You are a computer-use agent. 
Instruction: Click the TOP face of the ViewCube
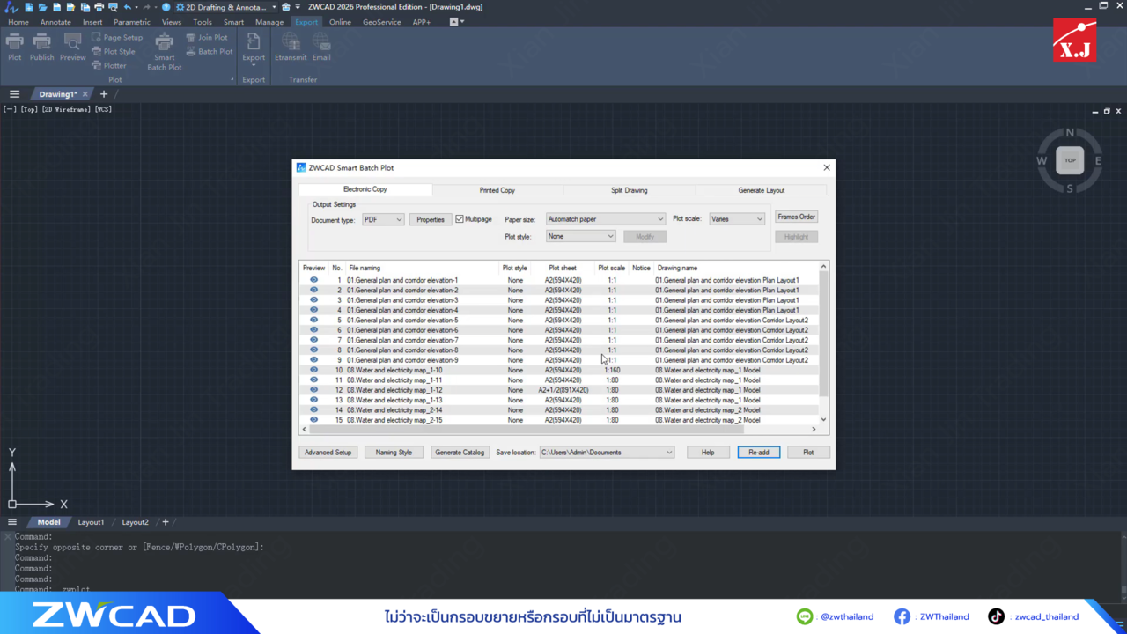pyautogui.click(x=1070, y=160)
